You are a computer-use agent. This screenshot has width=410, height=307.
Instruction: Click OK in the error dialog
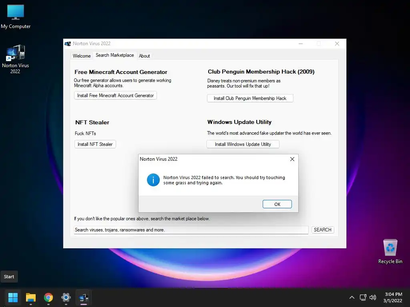[x=277, y=204]
